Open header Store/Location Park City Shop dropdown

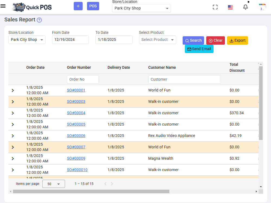[x=141, y=8]
